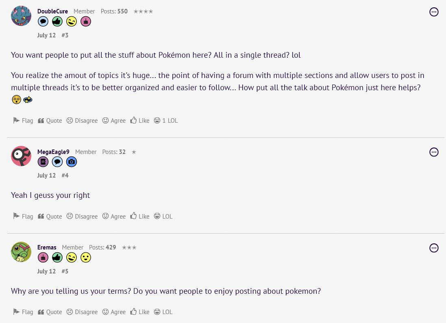
Task: Click Eremas's green avatar icon
Action: [21, 252]
